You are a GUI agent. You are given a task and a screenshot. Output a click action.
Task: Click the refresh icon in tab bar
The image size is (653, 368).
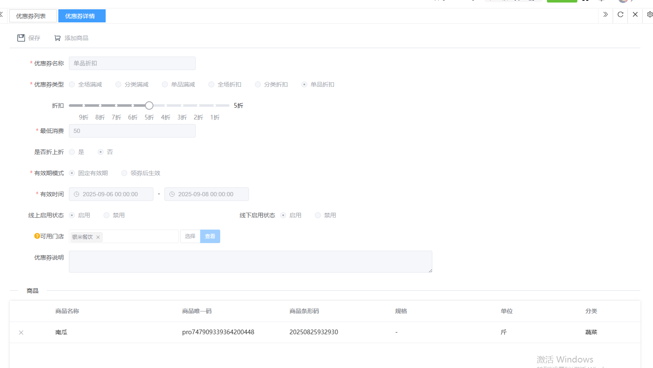(620, 15)
